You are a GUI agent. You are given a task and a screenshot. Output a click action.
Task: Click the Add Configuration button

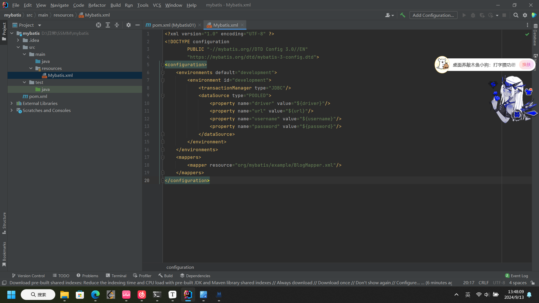coord(433,15)
